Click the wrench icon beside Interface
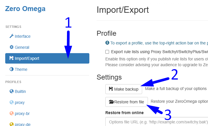 (x=12, y=36)
